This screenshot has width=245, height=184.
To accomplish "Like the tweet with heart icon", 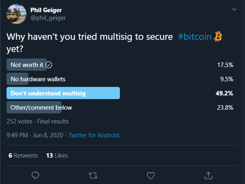I will tap(151, 175).
